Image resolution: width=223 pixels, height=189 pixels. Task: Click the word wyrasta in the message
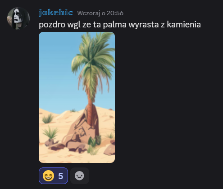[x=144, y=25]
